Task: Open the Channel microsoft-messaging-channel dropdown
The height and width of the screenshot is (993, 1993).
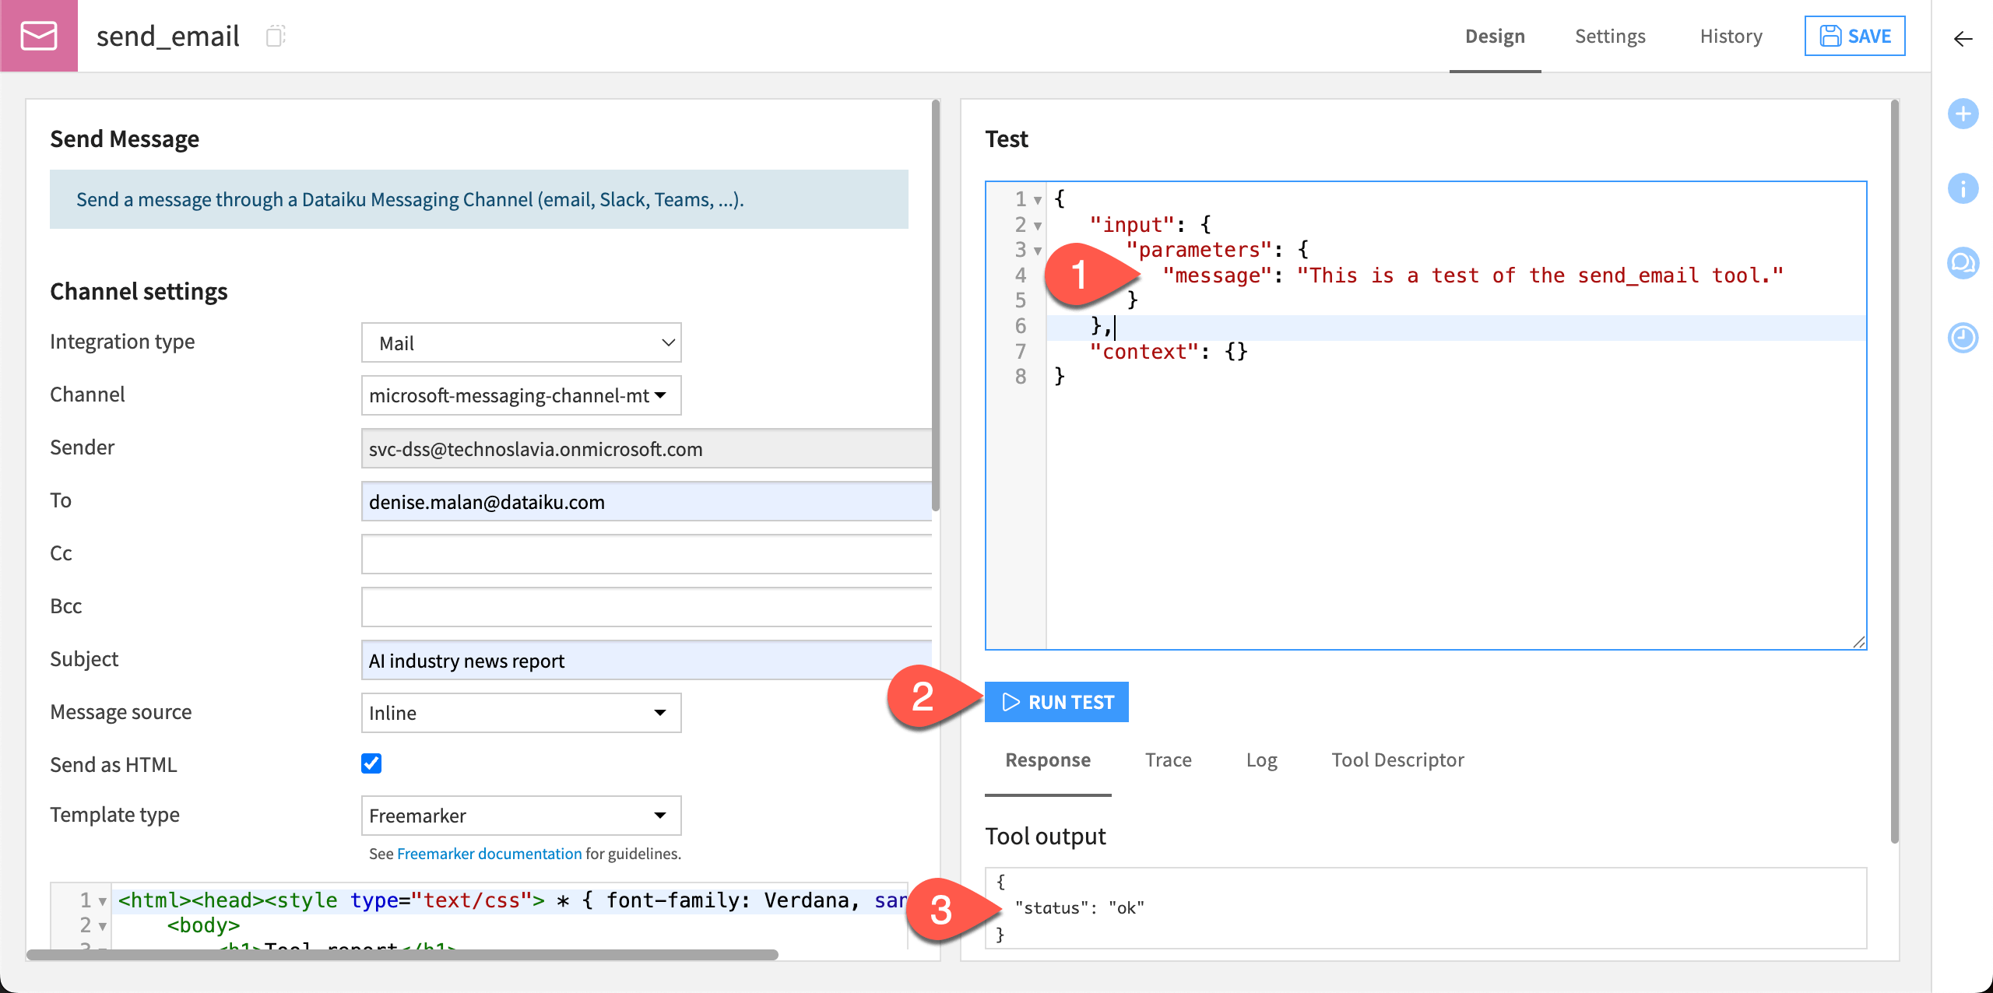Action: (x=521, y=395)
